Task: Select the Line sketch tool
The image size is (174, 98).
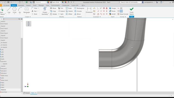Action: point(9,10)
